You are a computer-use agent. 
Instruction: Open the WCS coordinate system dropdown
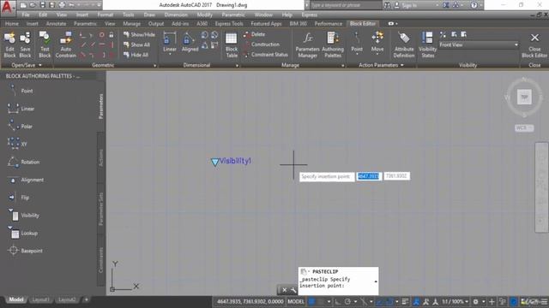(x=524, y=127)
